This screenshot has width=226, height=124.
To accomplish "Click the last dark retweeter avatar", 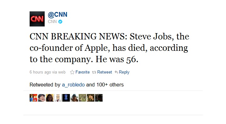I will coord(99,98).
